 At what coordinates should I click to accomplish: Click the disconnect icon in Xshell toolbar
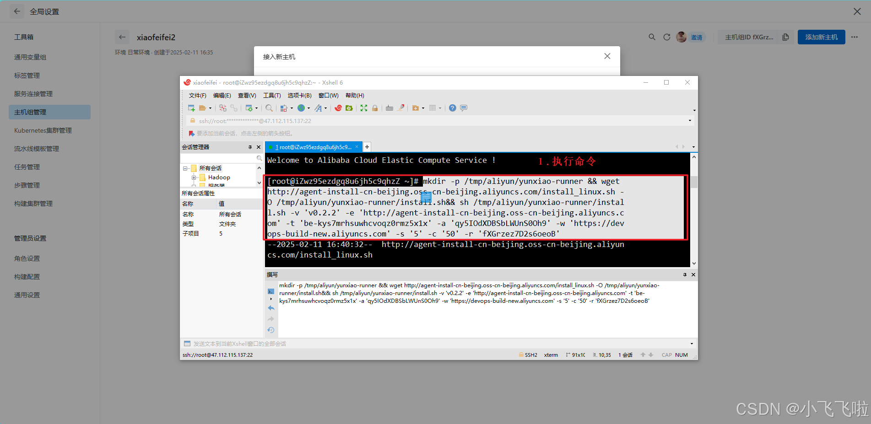pyautogui.click(x=223, y=108)
